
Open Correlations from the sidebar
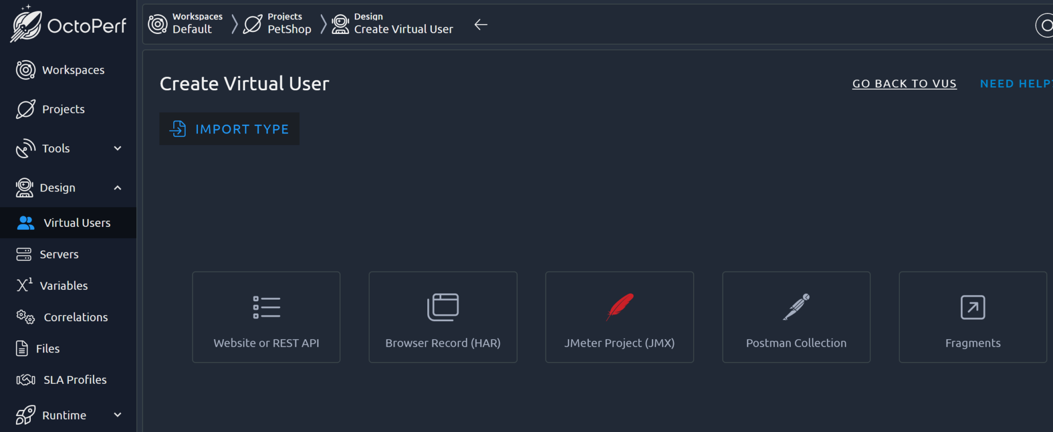click(x=75, y=317)
